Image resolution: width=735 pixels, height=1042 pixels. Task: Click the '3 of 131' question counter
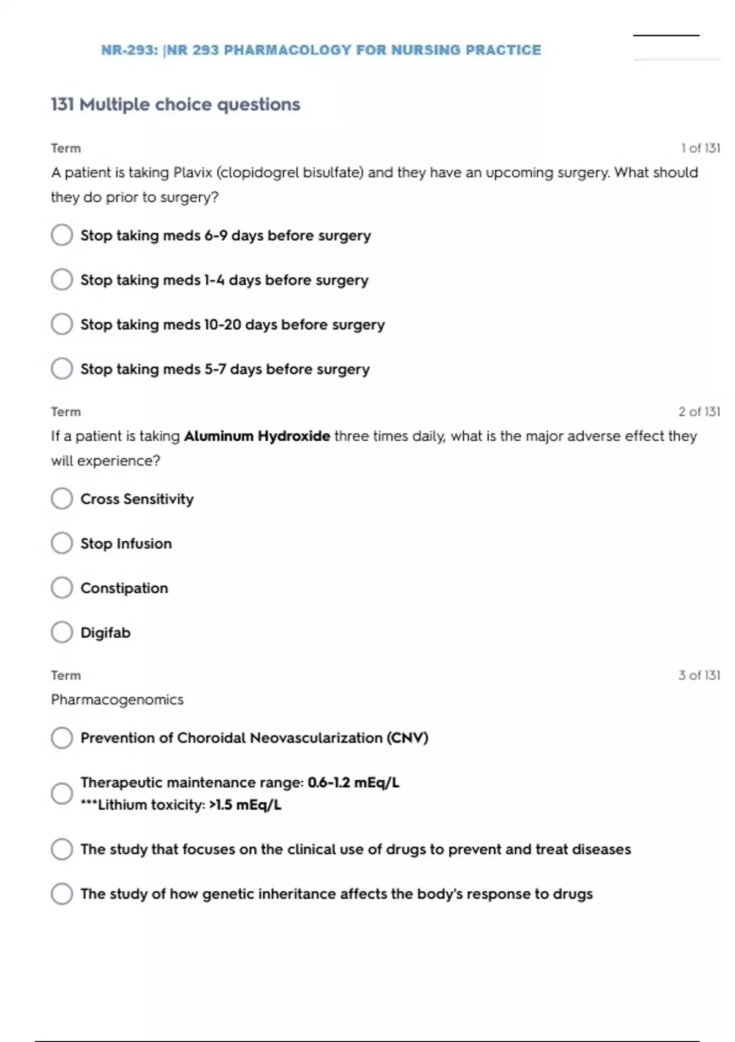click(x=699, y=675)
